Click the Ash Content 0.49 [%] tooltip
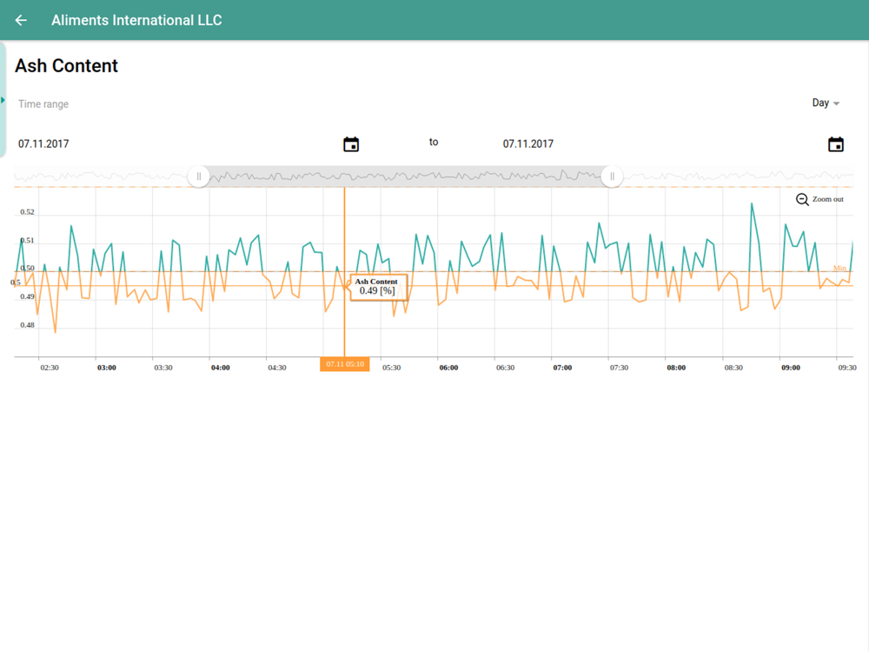Viewport: 869px width, 652px height. pos(377,287)
